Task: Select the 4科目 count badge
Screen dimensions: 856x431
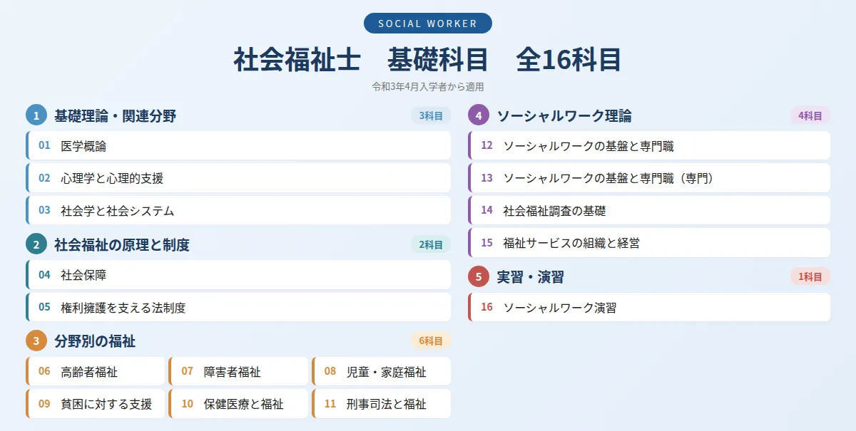Action: point(810,115)
